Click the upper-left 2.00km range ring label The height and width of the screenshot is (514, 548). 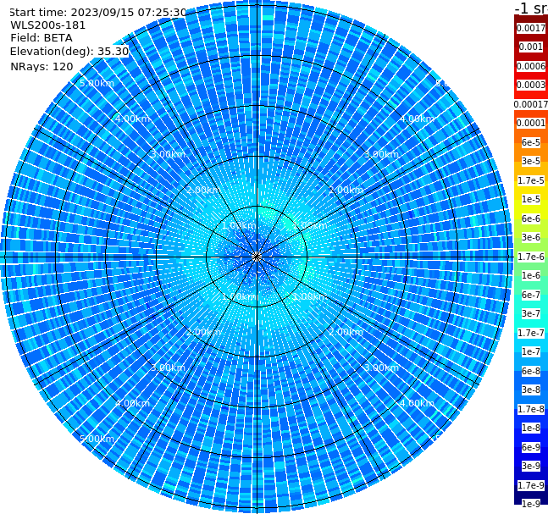[x=204, y=190]
